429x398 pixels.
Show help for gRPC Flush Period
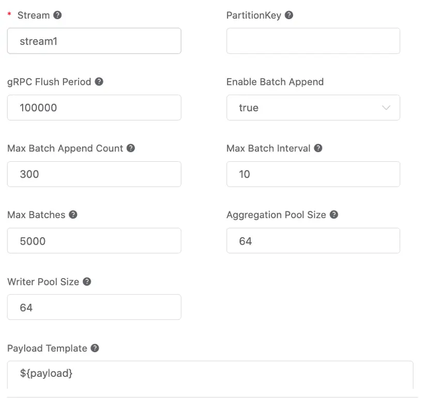click(99, 82)
